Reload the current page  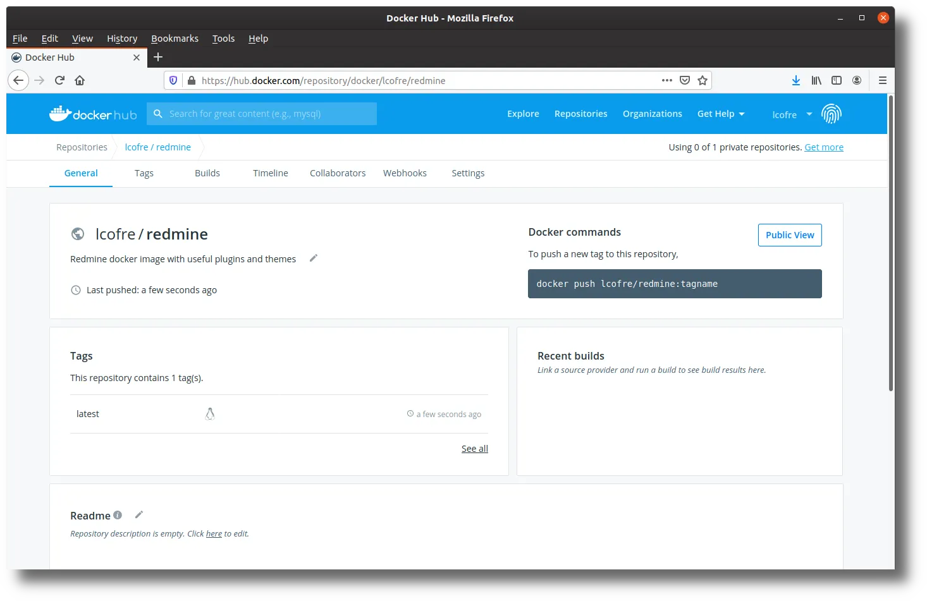59,80
